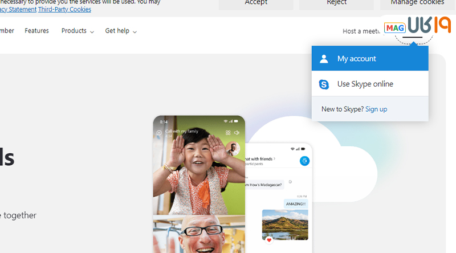Screen dimensions: 456x253
Task: Click the blue video call icon in the chat
Action: point(304,161)
